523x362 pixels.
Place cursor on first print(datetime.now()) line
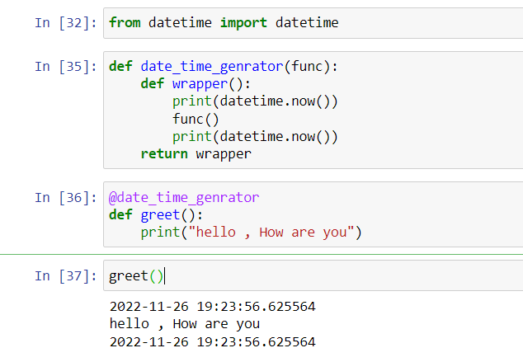point(255,101)
